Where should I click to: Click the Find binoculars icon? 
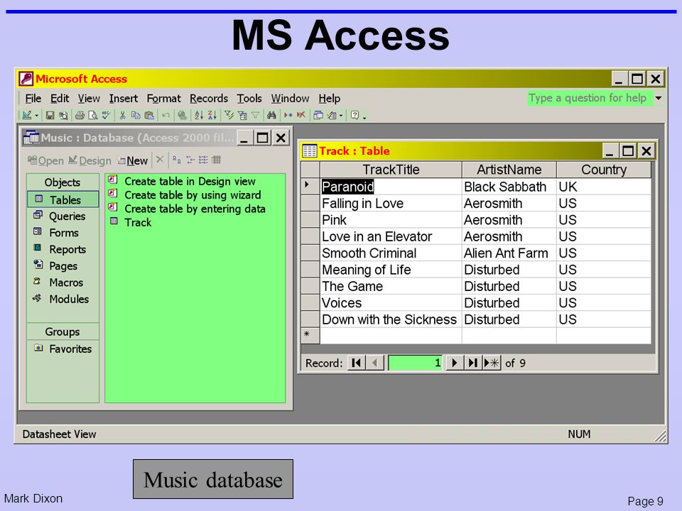tap(271, 115)
